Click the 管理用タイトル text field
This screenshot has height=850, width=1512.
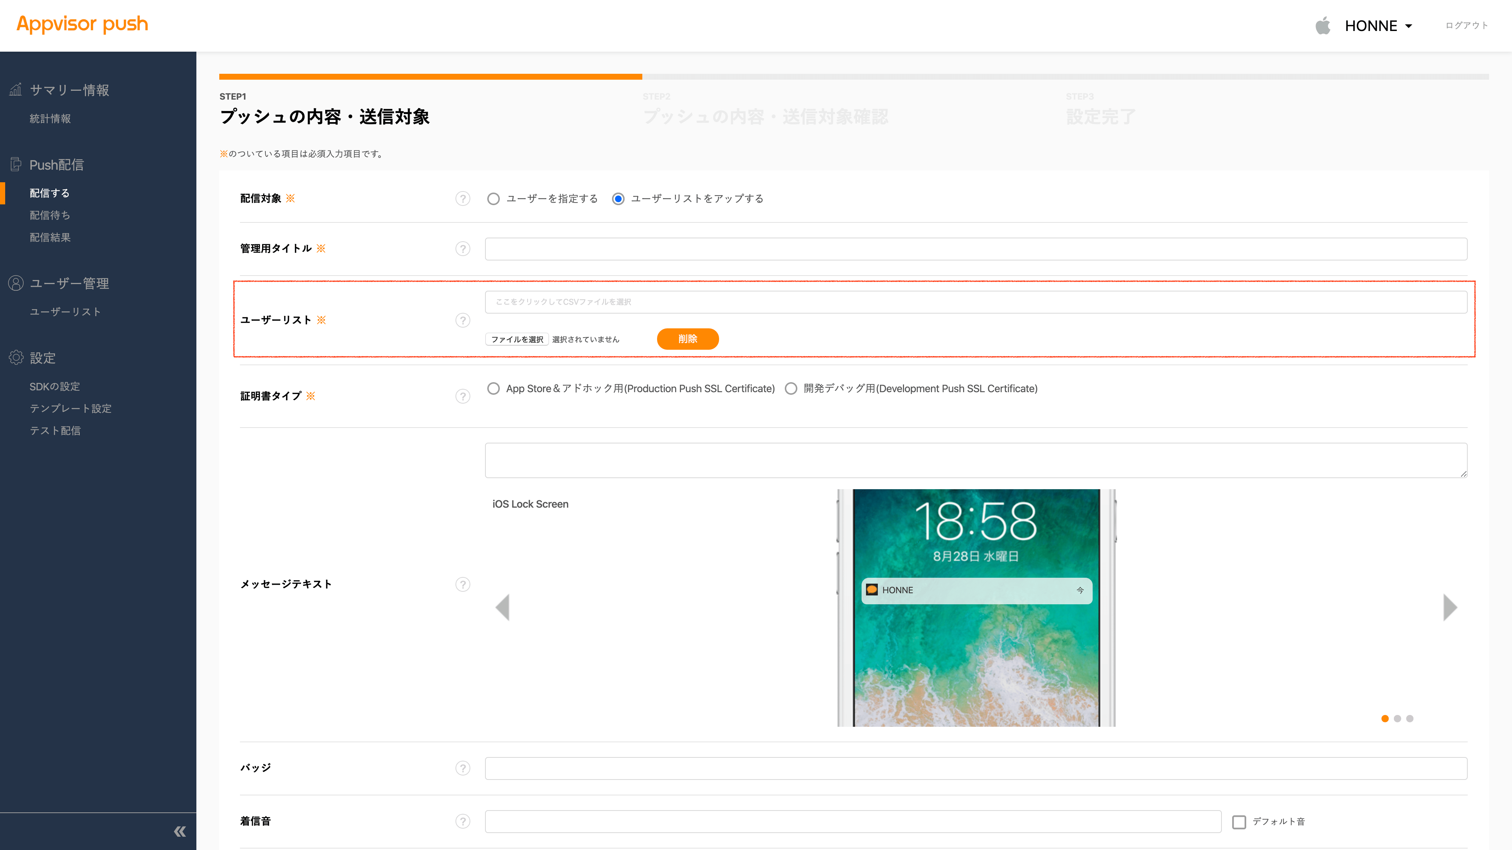(976, 249)
